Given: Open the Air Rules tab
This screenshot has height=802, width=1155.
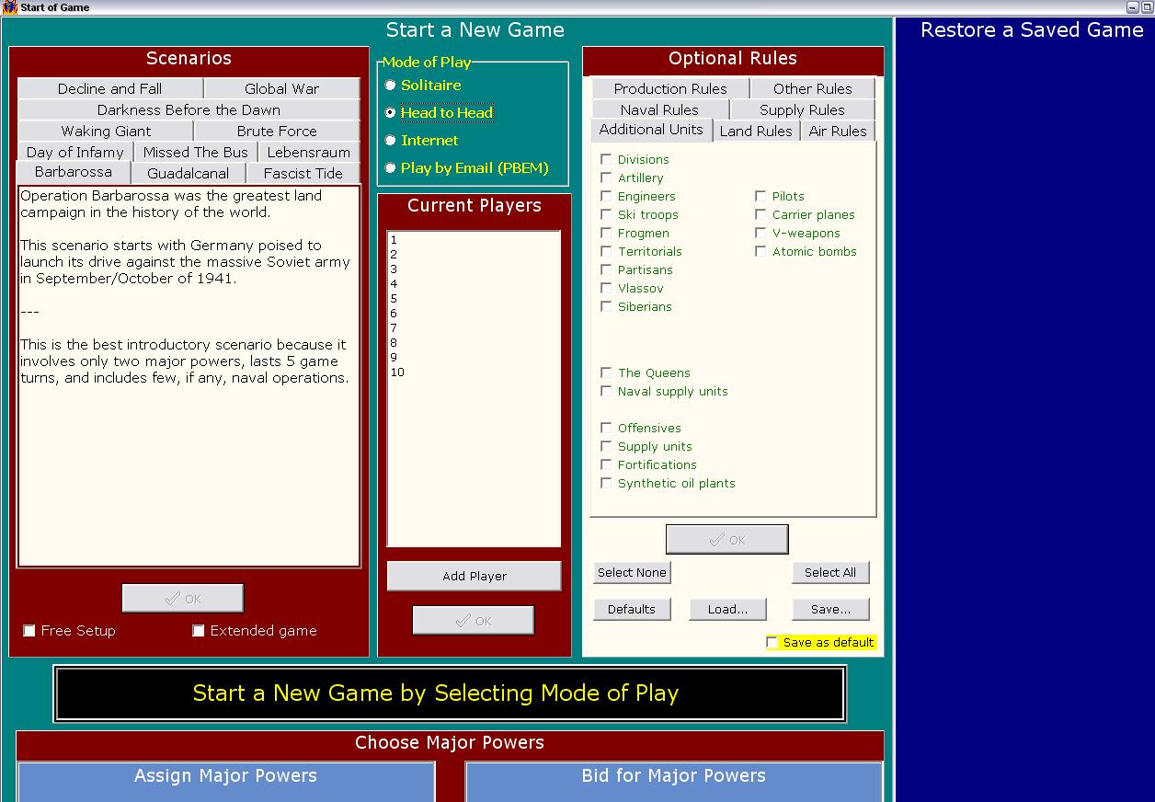Looking at the screenshot, I should [838, 131].
